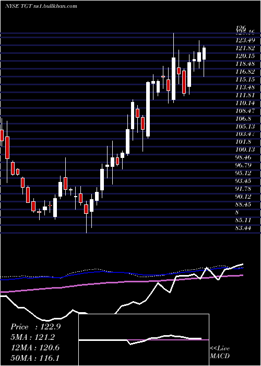The image size is (261, 366).
Task: Click the 113.48 price axis label
Action: 246,87
